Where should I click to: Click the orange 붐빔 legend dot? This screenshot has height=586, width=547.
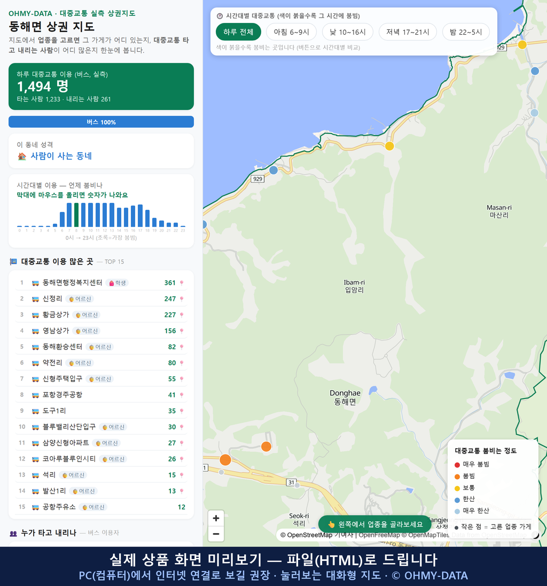(x=457, y=477)
